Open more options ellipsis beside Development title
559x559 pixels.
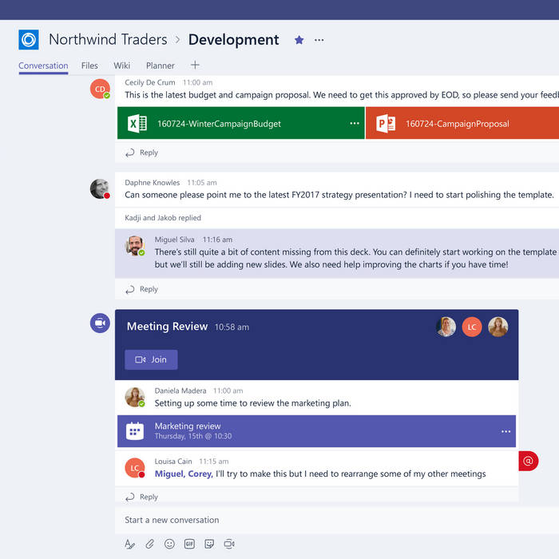point(319,40)
